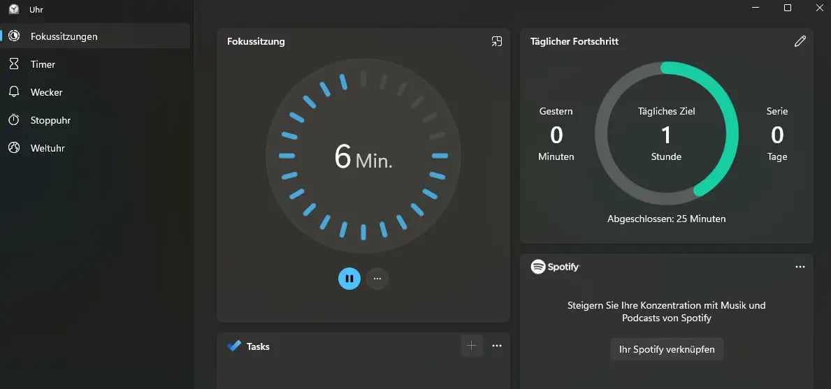The height and width of the screenshot is (389, 831).
Task: Click the 6 Min. remaining time display
Action: tap(363, 156)
